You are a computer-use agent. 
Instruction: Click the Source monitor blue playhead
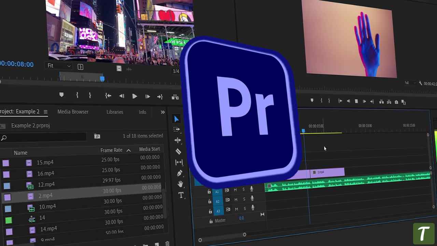tap(102, 79)
